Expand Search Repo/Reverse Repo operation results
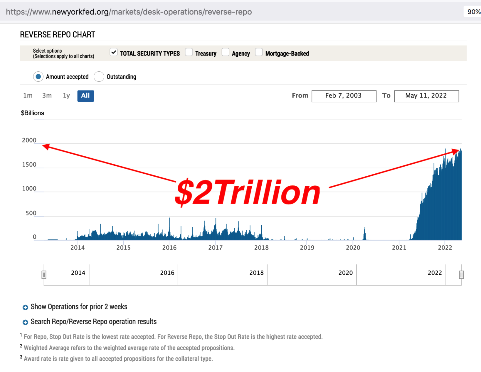The width and height of the screenshot is (481, 372). tap(93, 322)
